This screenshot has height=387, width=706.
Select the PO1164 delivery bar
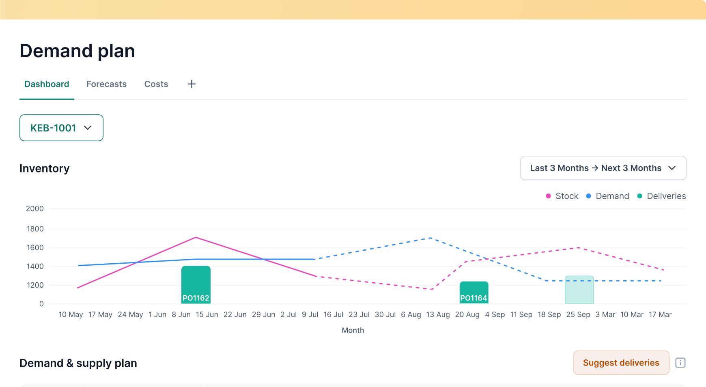(474, 292)
